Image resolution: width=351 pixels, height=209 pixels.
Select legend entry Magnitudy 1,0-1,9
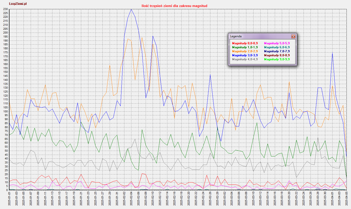[x=245, y=47]
